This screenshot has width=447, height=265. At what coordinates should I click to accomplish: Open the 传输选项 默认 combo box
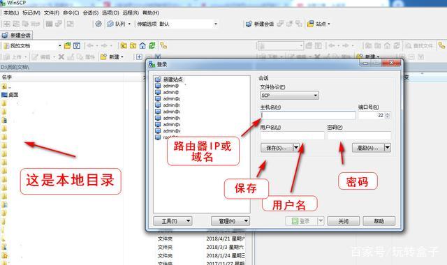tap(177, 24)
